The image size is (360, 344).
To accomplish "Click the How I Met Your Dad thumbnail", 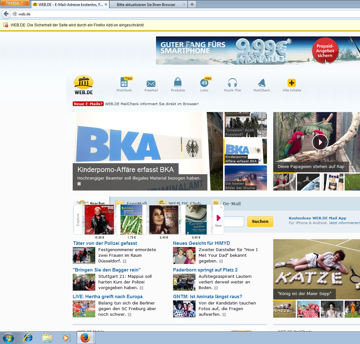I will (184, 255).
